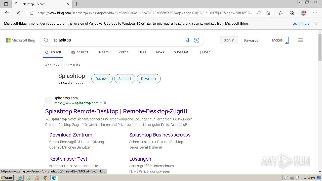
Task: Click the Copilot tab icon
Action: click(x=73, y=52)
